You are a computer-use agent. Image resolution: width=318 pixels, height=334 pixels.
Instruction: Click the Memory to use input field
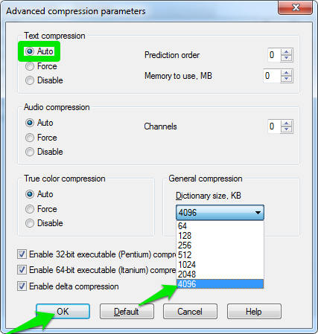[x=272, y=76]
